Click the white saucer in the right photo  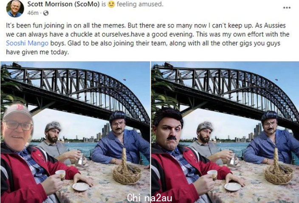point(233,187)
